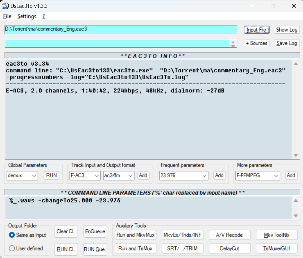Click scroll-down arrow of EAC3TO INFO panel
Viewport: 303px width, 258px height.
pos(296,155)
